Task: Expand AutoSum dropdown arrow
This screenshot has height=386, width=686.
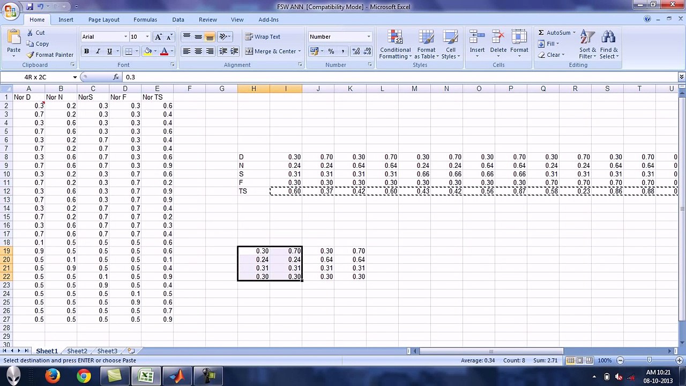Action: coord(574,33)
